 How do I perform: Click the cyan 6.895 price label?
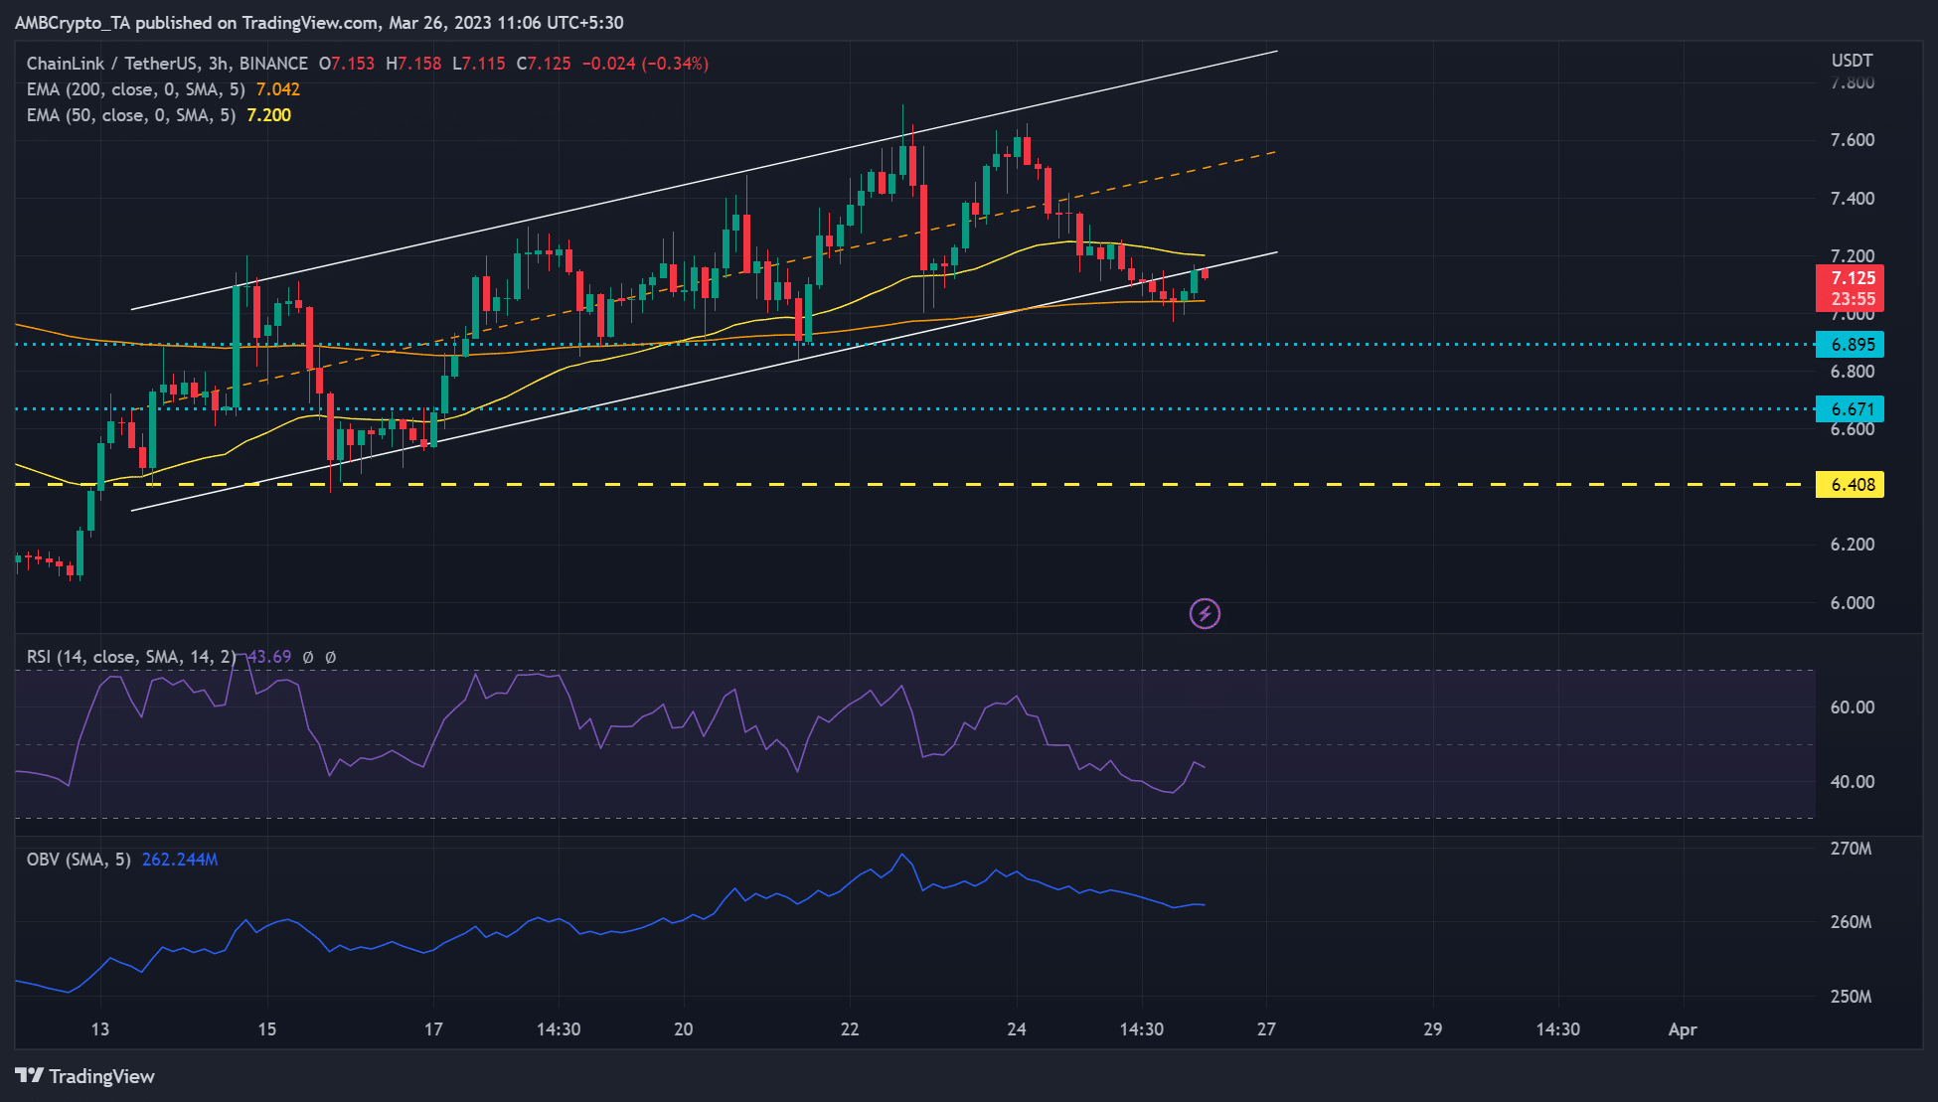[x=1851, y=344]
